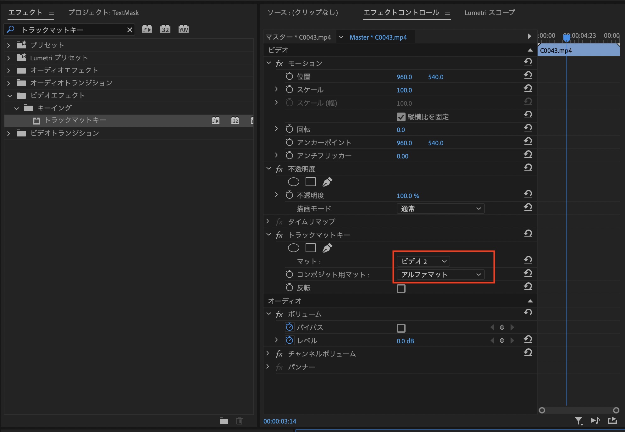Click the 32-bit color effects filter icon
This screenshot has height=432, width=625.
(x=165, y=30)
